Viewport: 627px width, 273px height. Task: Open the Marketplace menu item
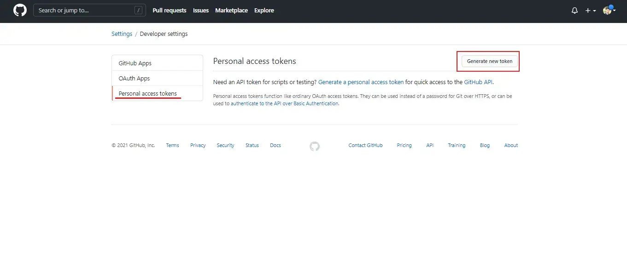[x=231, y=10]
